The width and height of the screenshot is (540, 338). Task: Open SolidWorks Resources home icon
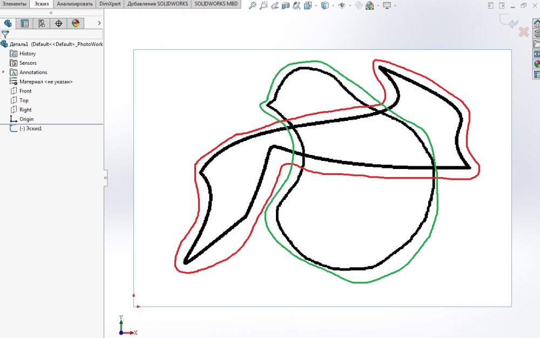tap(537, 24)
